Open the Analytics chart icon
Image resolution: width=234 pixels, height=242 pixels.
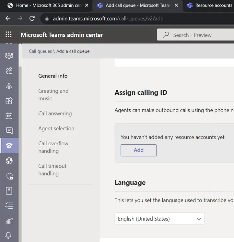point(9,221)
